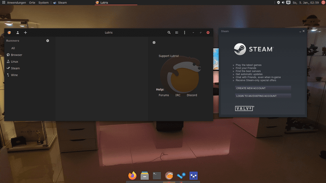Screen dimensions: 326x183
Task: Switch to Steam in the top panel taskbar
Action: click(60, 3)
